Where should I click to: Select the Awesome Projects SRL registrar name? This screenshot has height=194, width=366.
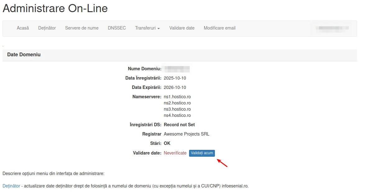pos(187,134)
